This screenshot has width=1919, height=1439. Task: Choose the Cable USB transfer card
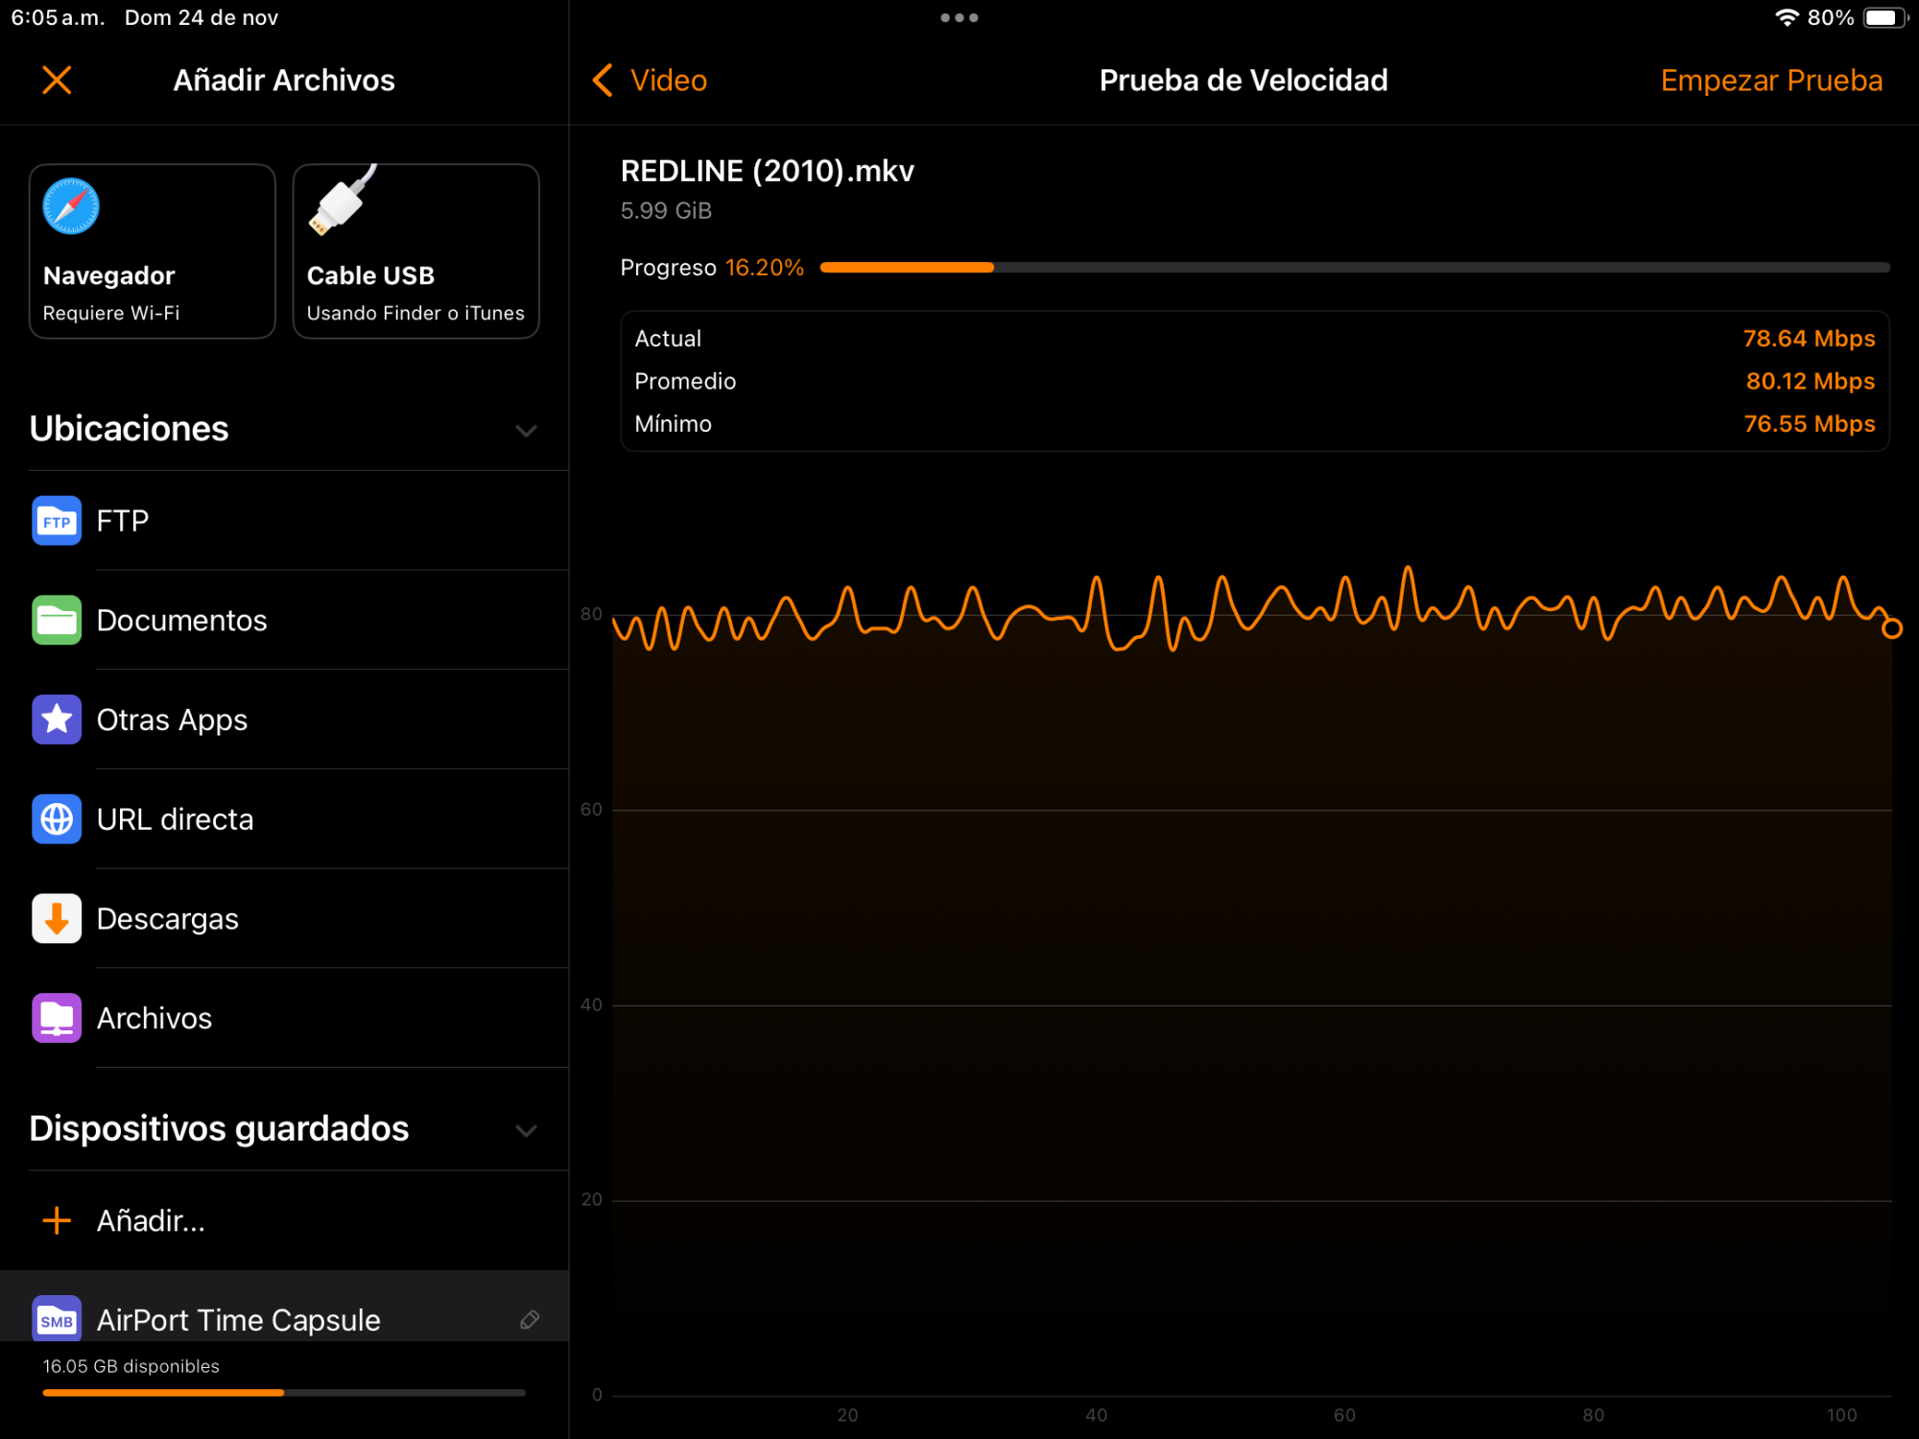point(415,251)
